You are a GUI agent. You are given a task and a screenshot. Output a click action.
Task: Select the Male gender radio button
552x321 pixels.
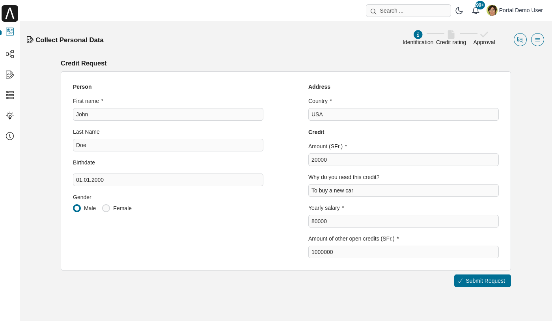point(77,208)
